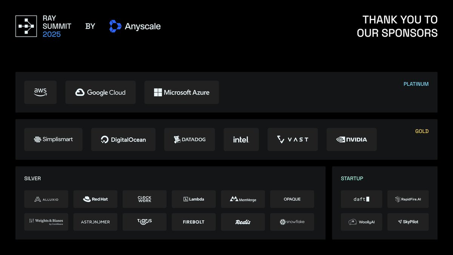
Task: Click the Redis logo tile
Action: (243, 222)
